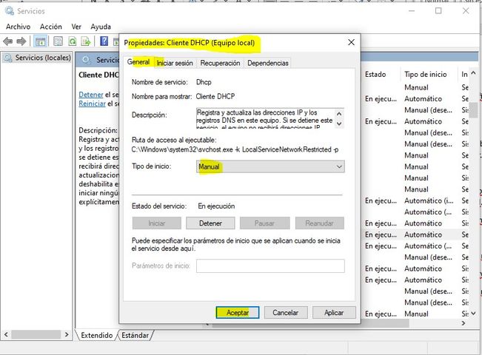Click the vertical scrollbar thumb of the services list
The height and width of the screenshot is (355, 482).
[x=474, y=109]
